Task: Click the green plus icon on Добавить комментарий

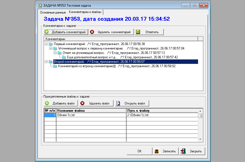Action: pyautogui.click(x=47, y=32)
